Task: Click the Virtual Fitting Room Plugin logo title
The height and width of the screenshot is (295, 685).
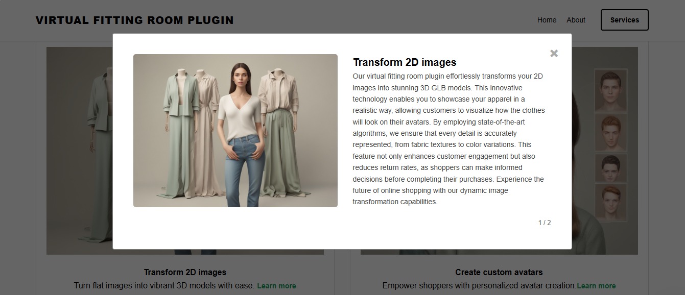Action: (x=135, y=20)
